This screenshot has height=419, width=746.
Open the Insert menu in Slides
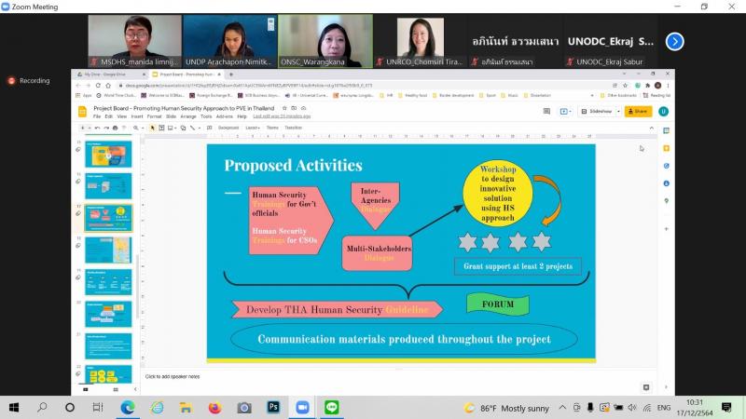(137, 116)
